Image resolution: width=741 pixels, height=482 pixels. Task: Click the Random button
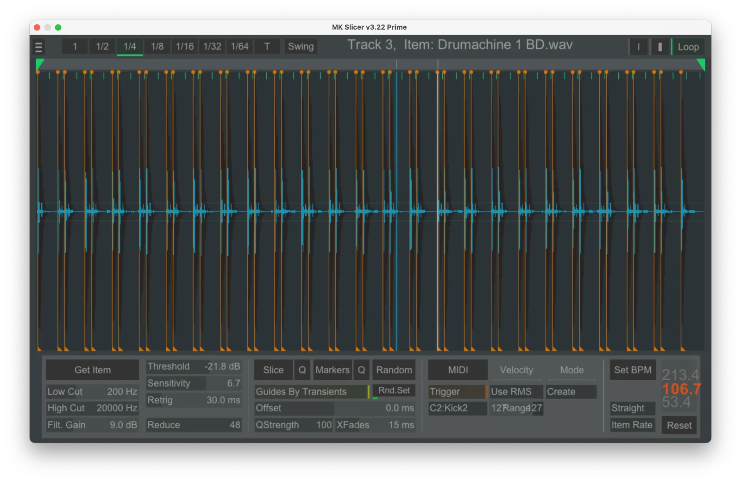[394, 370]
